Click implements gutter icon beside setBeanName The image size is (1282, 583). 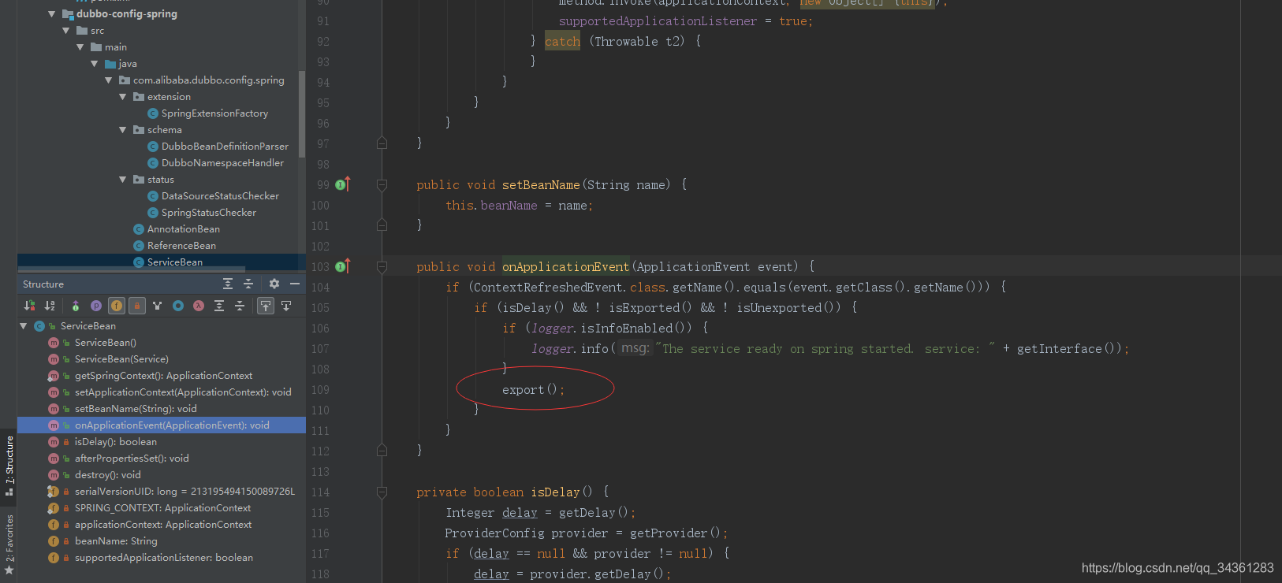(342, 184)
